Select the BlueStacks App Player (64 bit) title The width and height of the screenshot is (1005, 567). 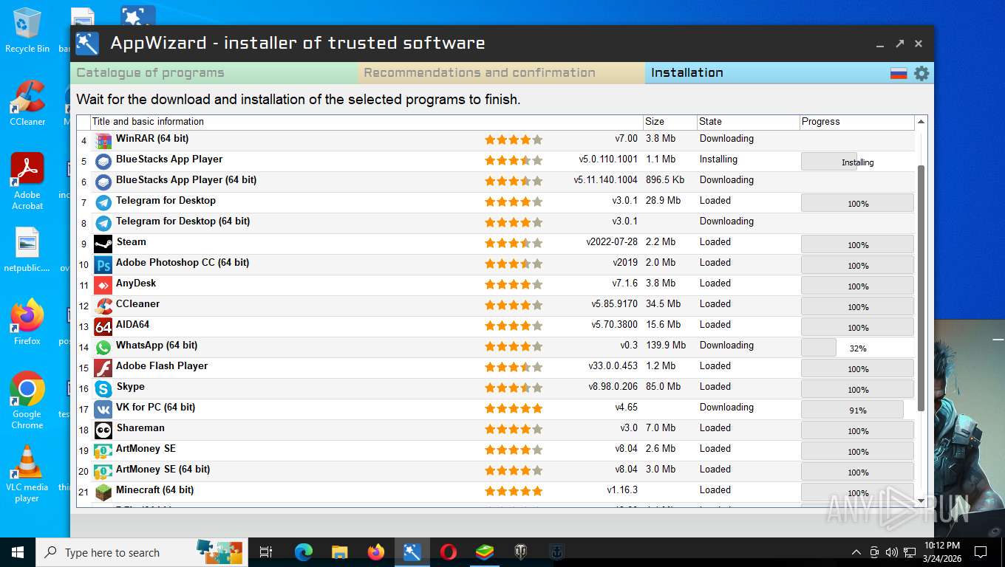point(186,179)
